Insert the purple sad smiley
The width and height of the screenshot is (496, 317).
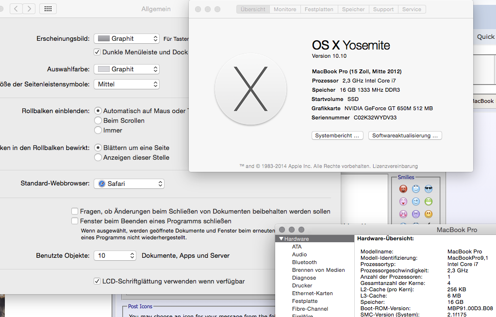(415, 214)
